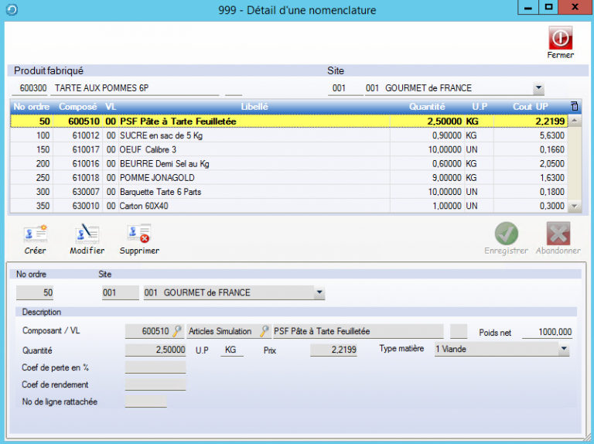
Task: Click the scroll down arrow of the component list
Action: [x=574, y=207]
